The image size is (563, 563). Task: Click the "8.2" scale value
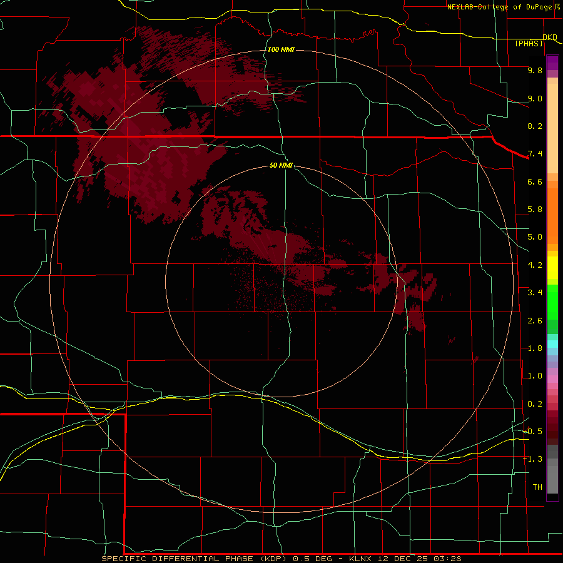click(x=535, y=126)
